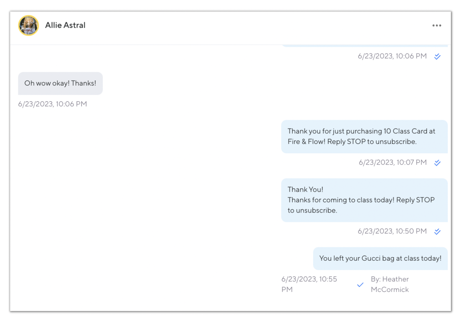Click the partially hidden message bubble at top
Screen dimensions: 463x330
click(x=364, y=46)
